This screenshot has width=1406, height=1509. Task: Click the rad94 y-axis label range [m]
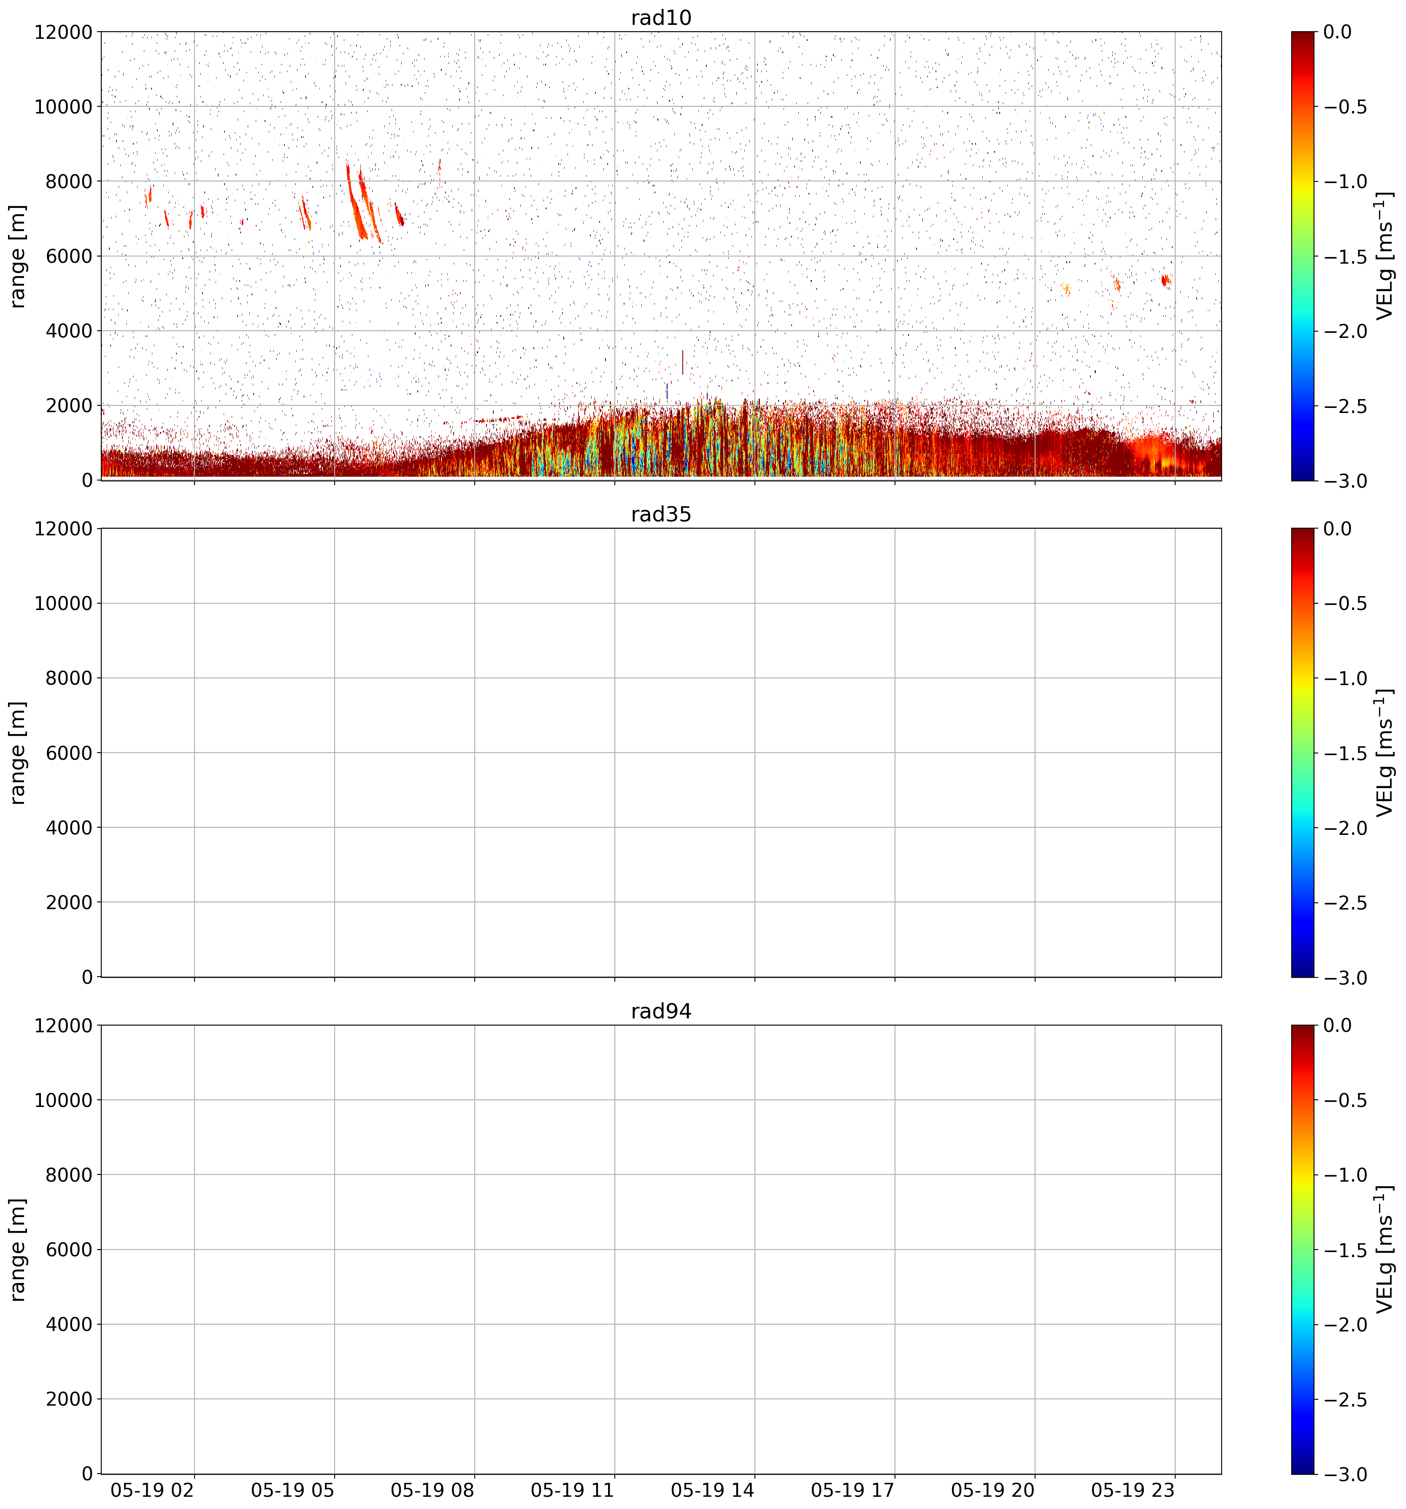click(17, 1250)
